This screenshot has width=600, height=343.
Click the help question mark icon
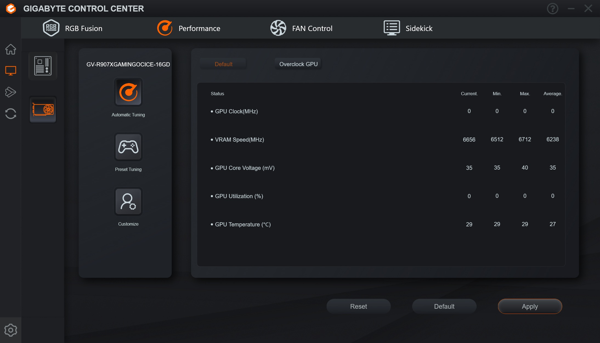(553, 9)
